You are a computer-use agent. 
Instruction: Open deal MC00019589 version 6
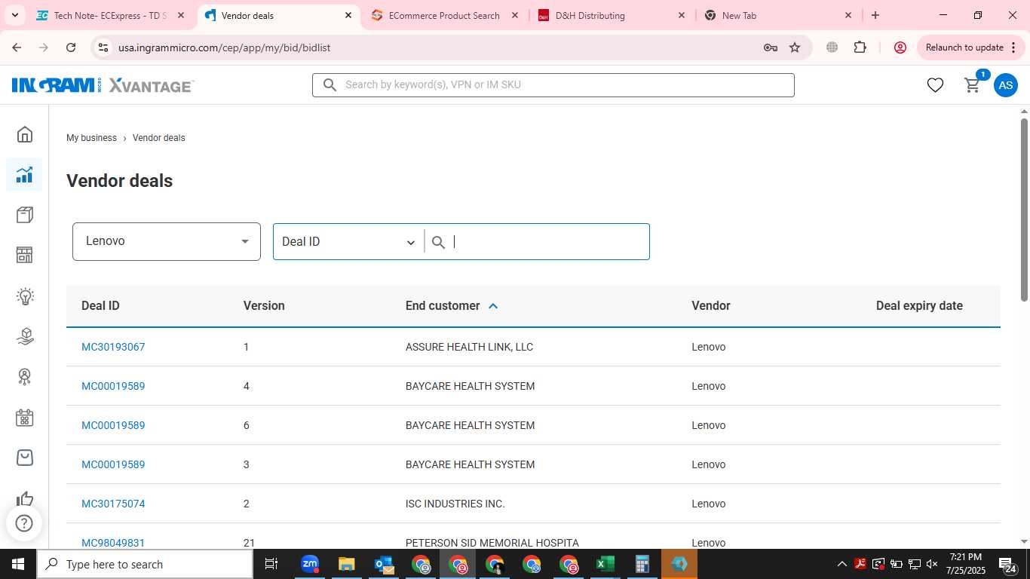tap(113, 425)
